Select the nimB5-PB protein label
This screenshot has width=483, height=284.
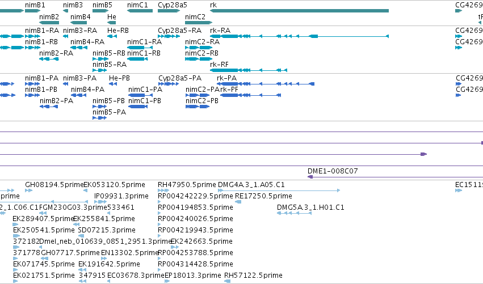(109, 101)
